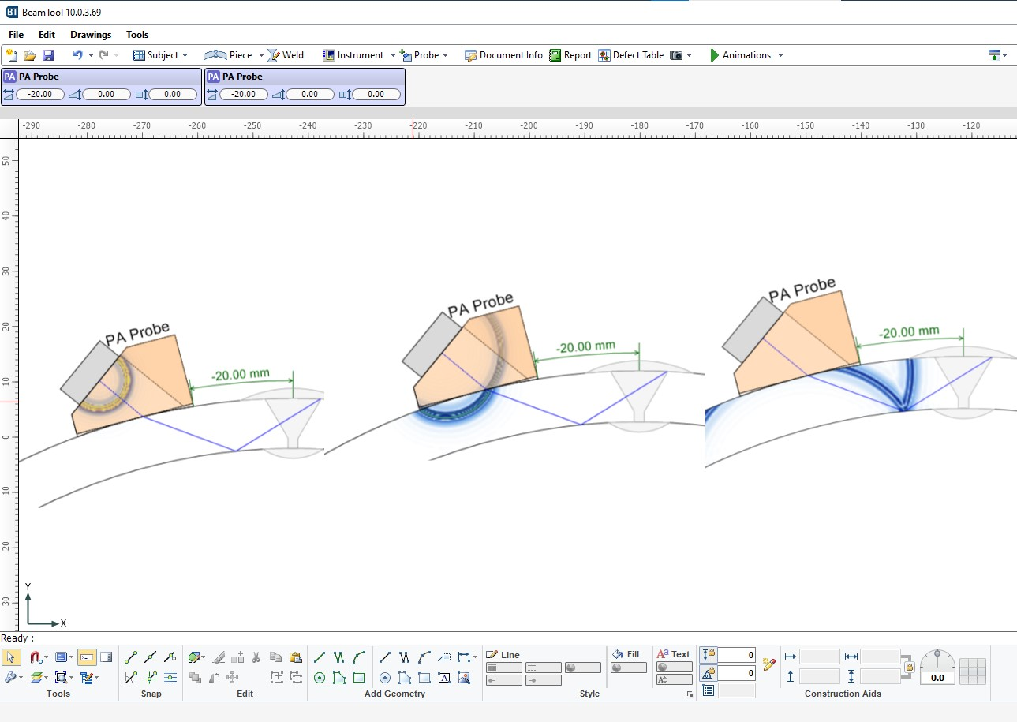
Task: Click the first PA Probe offset field
Action: [40, 94]
